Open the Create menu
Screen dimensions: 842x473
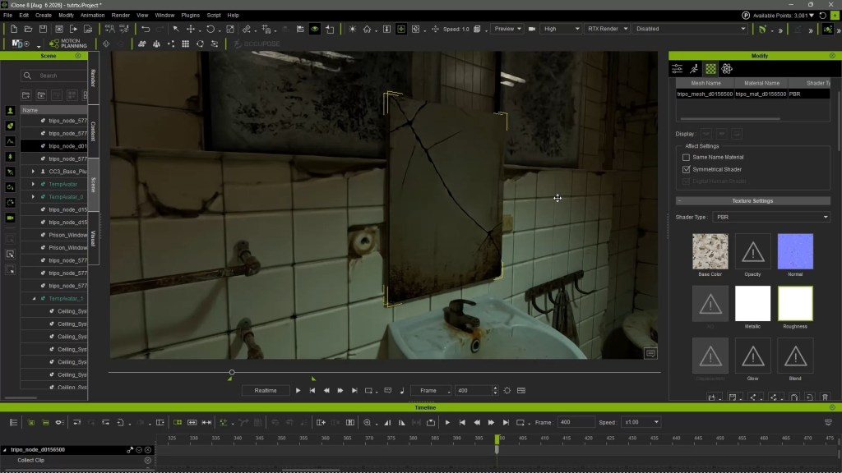43,15
